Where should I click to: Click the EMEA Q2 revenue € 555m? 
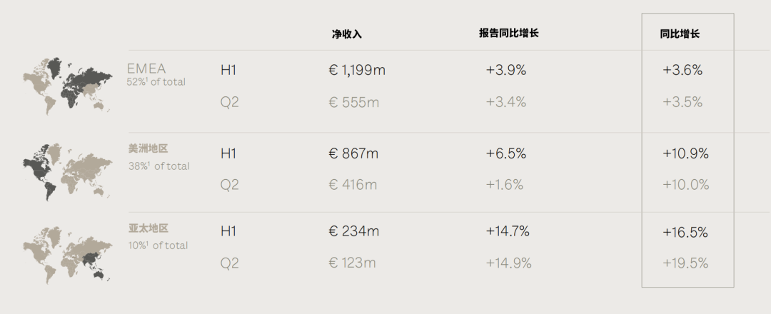[x=353, y=103]
